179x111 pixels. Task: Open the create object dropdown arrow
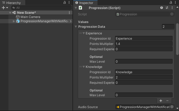[x=7, y=8]
